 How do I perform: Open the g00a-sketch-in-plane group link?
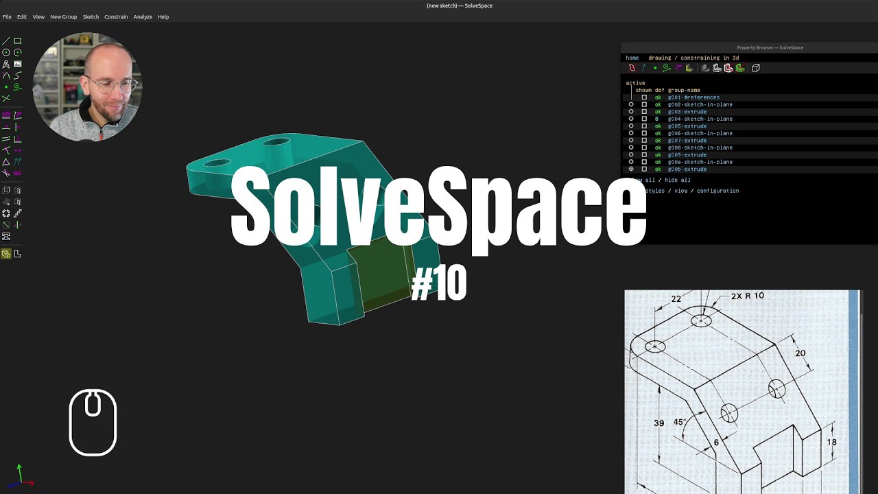[700, 162]
